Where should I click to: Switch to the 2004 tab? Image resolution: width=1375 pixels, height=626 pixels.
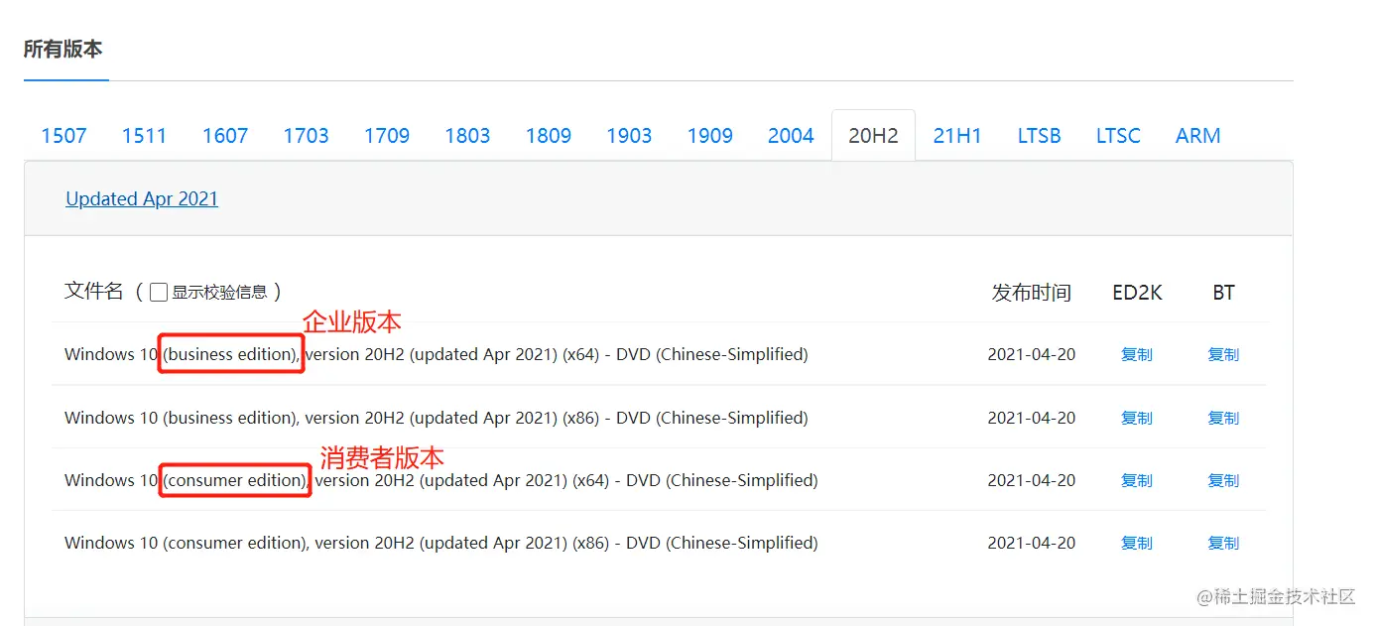(791, 136)
